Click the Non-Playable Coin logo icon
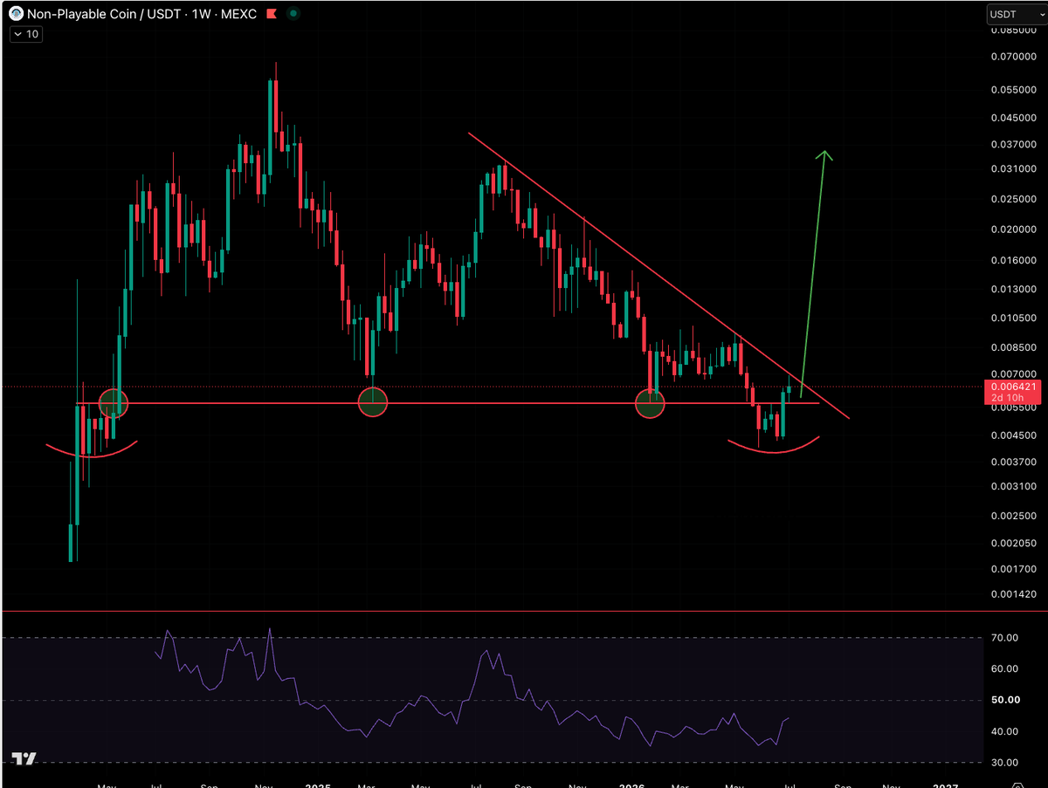This screenshot has height=788, width=1048. point(16,14)
